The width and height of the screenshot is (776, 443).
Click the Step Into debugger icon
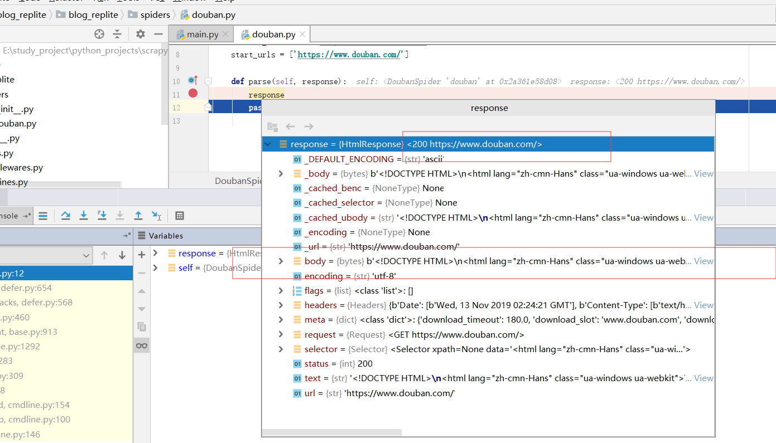(x=84, y=216)
